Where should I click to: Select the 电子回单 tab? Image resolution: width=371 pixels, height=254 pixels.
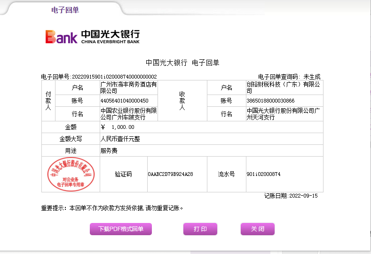(65, 10)
